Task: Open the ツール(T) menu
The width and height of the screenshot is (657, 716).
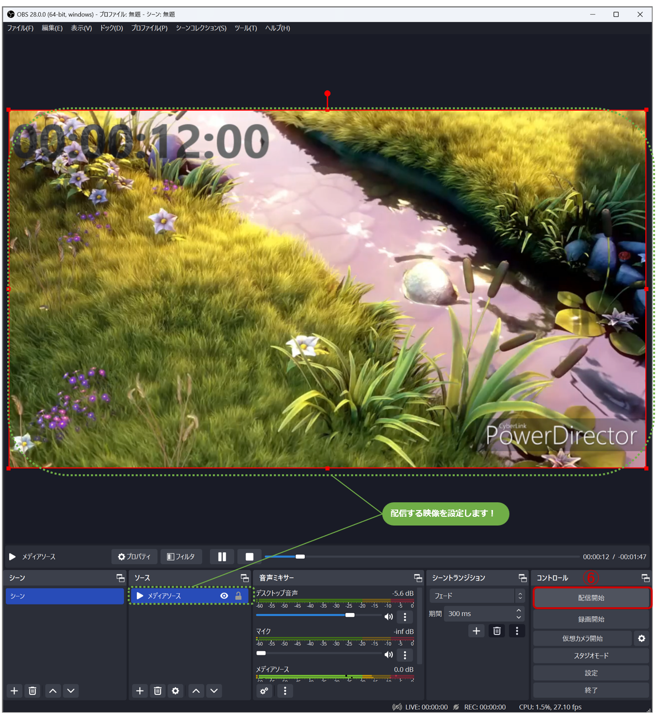Action: (246, 28)
